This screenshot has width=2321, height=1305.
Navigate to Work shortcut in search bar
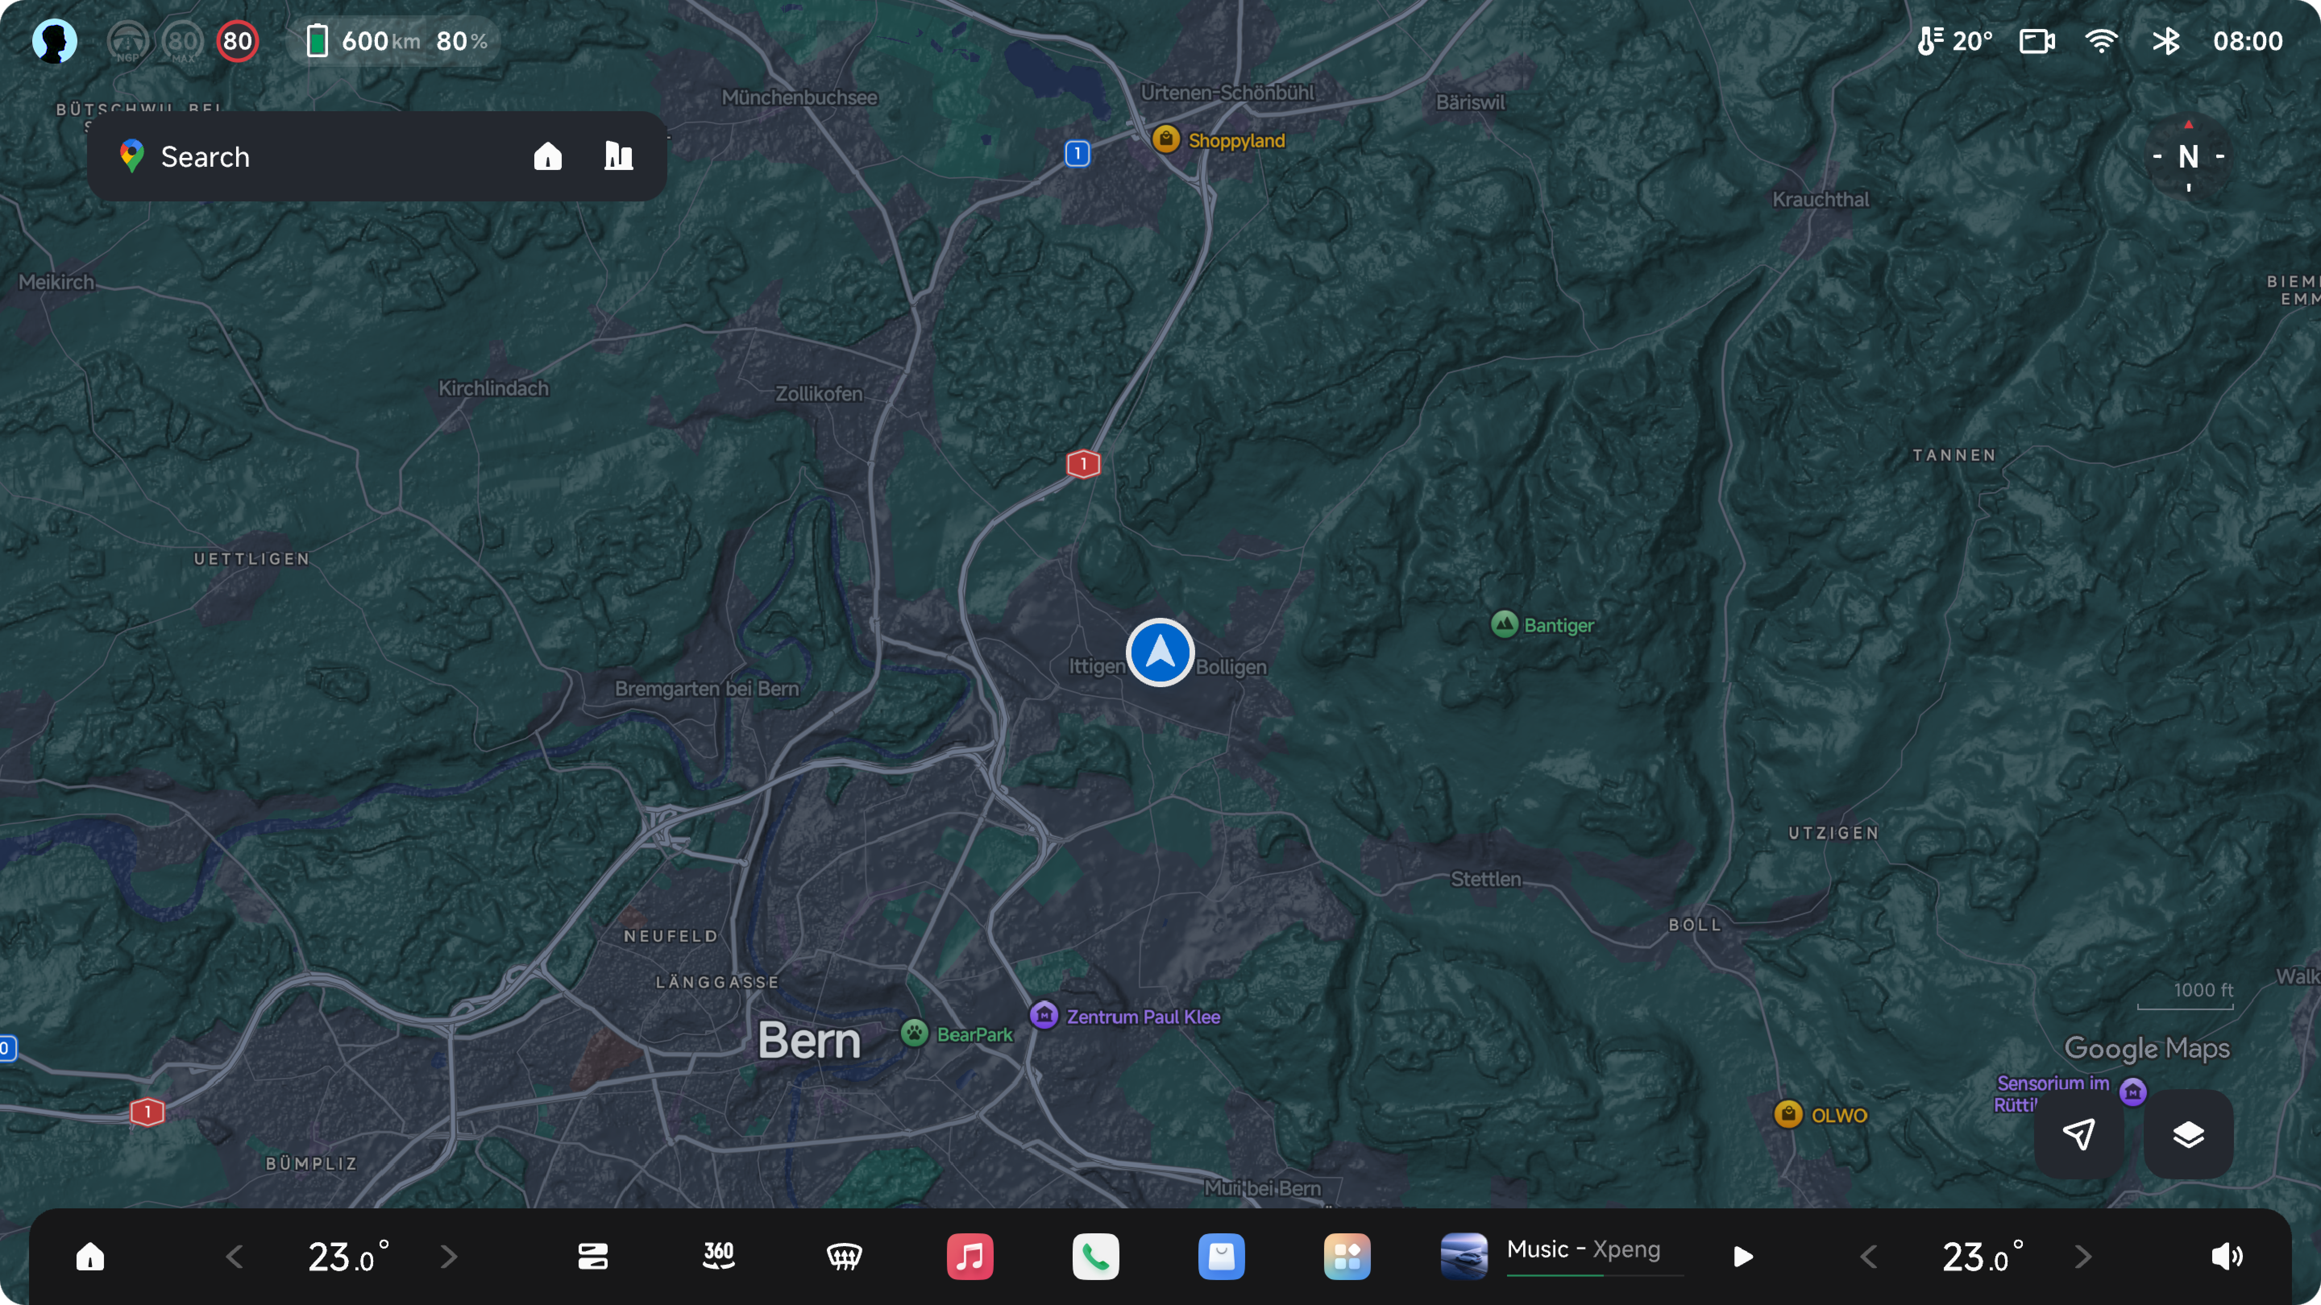click(618, 156)
